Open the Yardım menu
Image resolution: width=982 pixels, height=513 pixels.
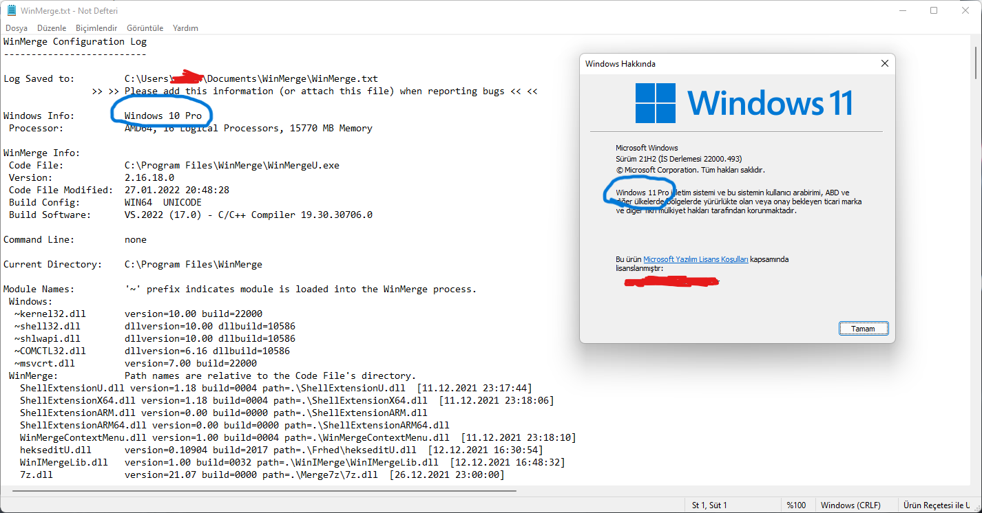coord(185,28)
